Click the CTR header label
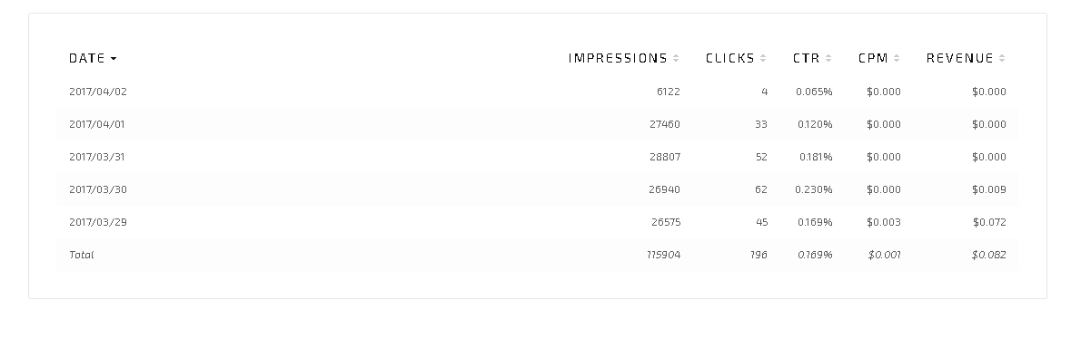 pos(806,59)
